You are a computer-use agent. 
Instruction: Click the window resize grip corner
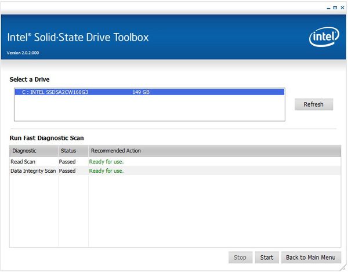point(343,267)
